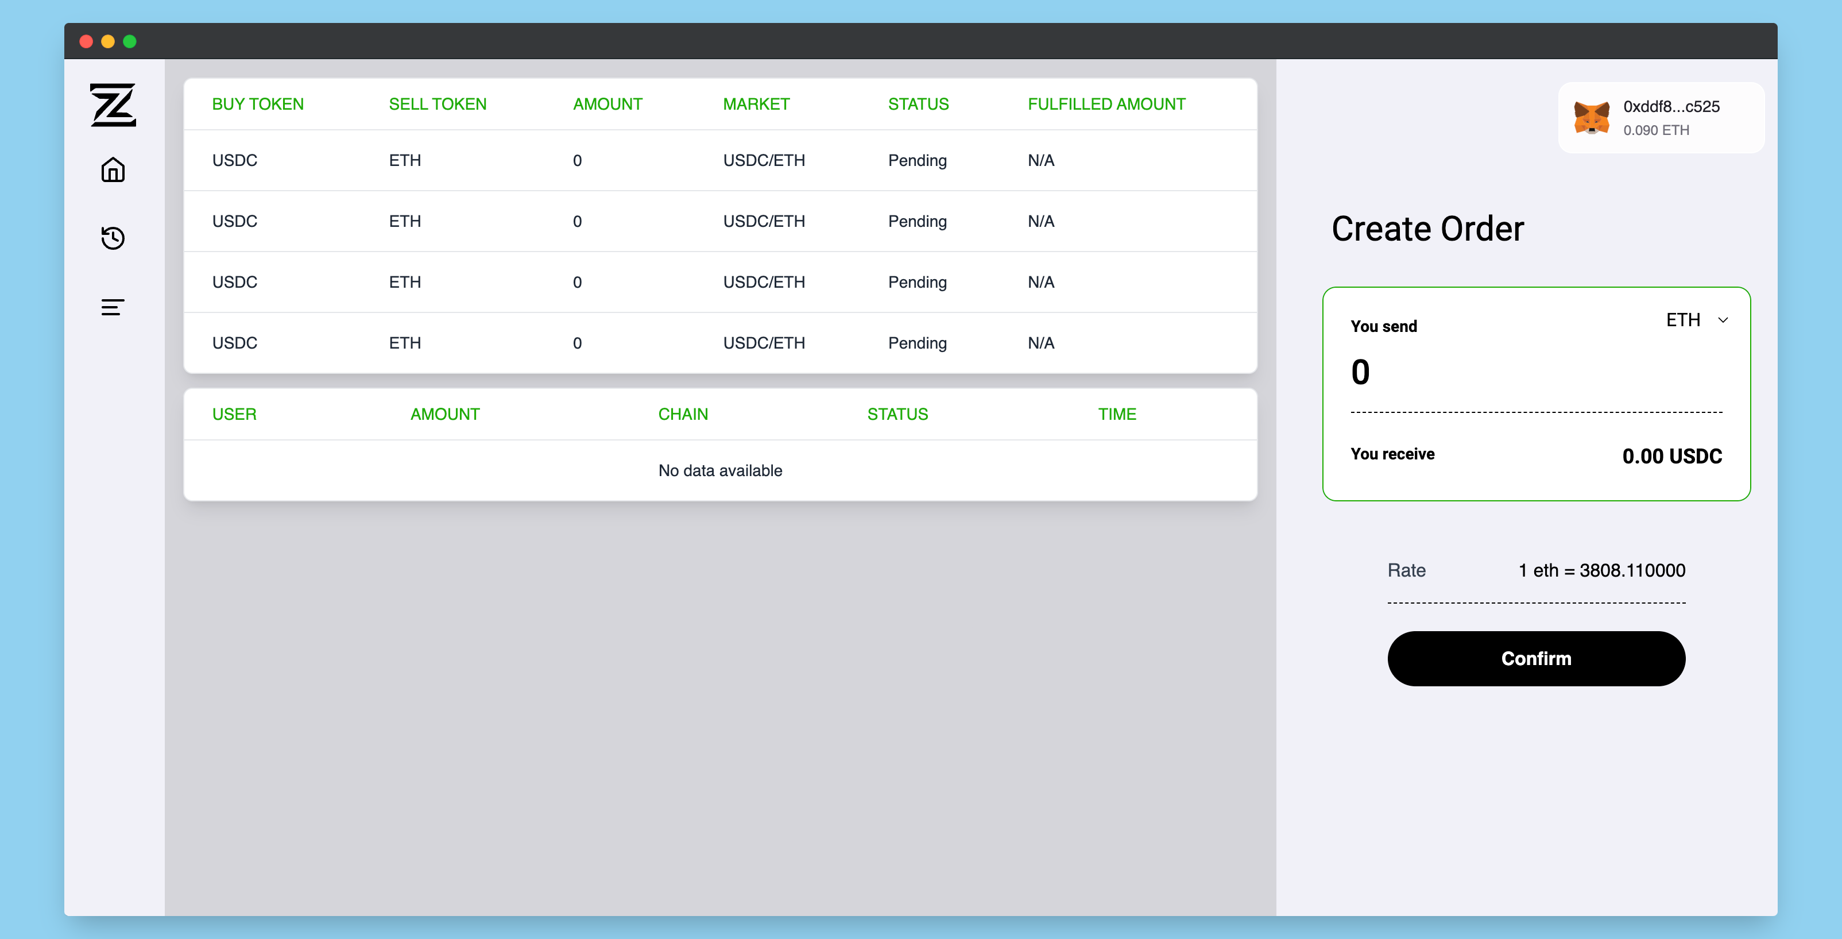
Task: Expand the ETH token dropdown chevron
Action: 1723,320
